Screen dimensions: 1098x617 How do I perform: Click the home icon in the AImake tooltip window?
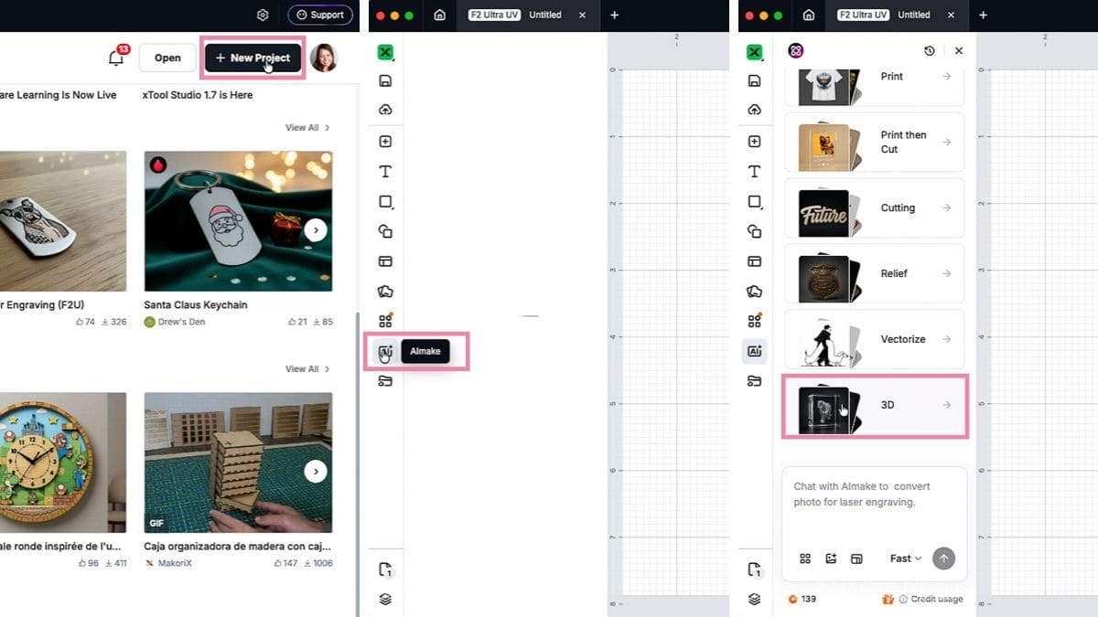coord(439,15)
